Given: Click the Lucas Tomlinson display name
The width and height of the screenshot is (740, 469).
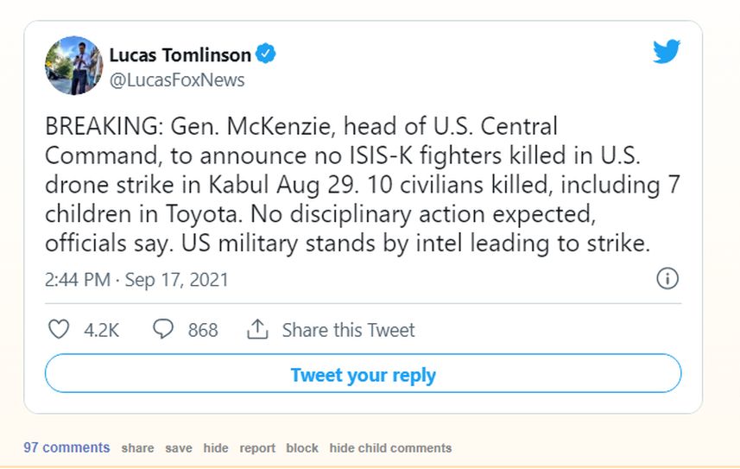Looking at the screenshot, I should coord(180,54).
